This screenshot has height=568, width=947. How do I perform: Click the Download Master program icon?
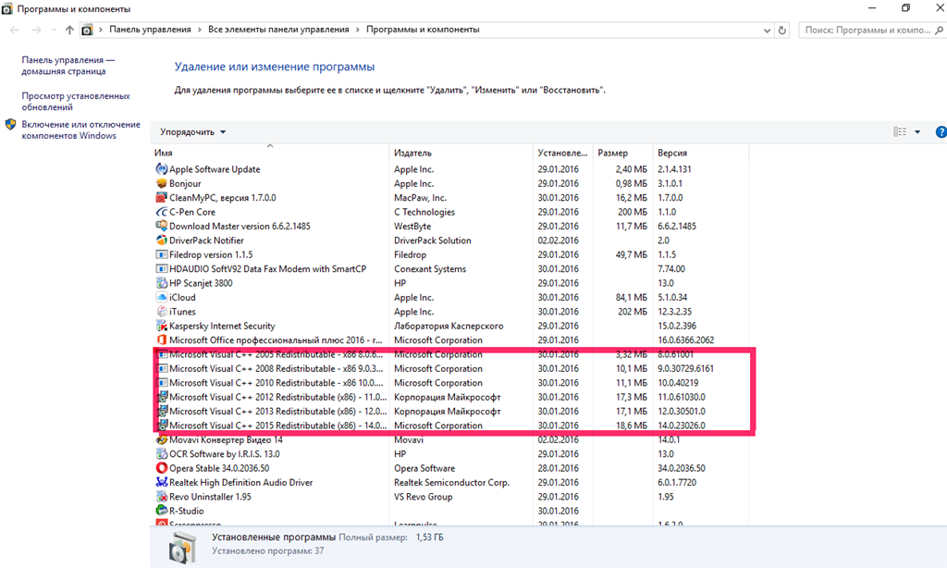161,226
